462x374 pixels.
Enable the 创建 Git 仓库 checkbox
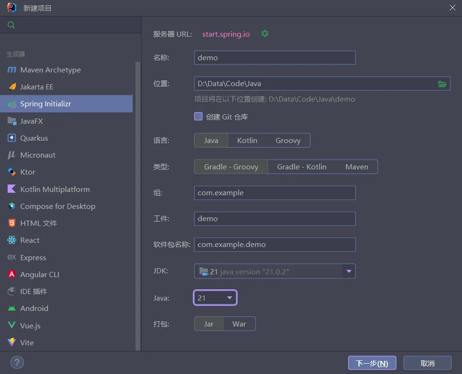[198, 116]
